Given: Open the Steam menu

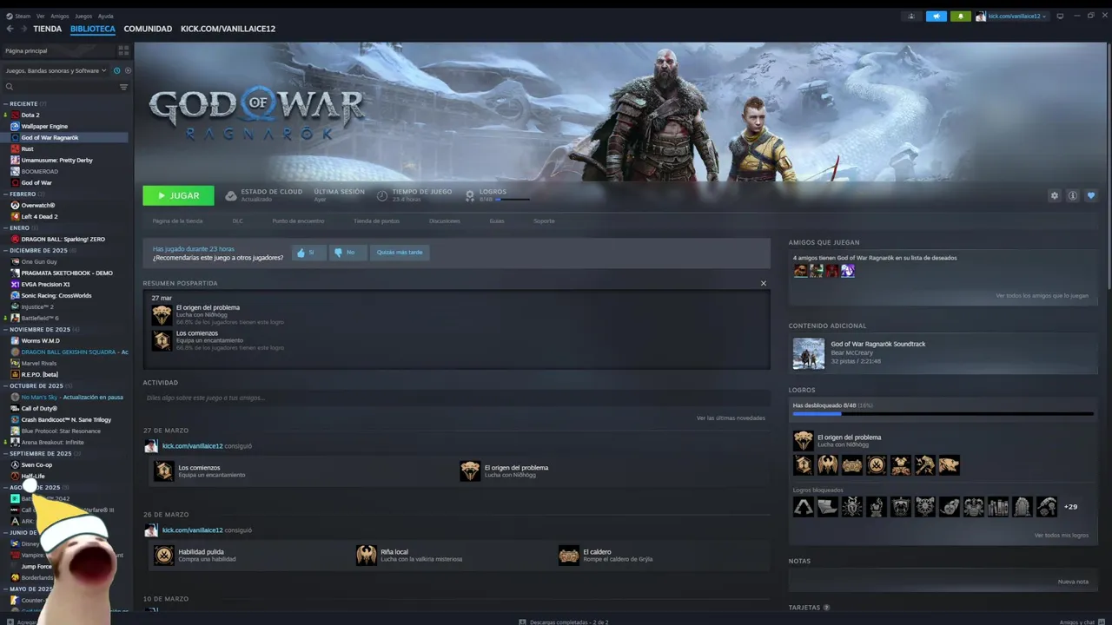Looking at the screenshot, I should [x=20, y=16].
